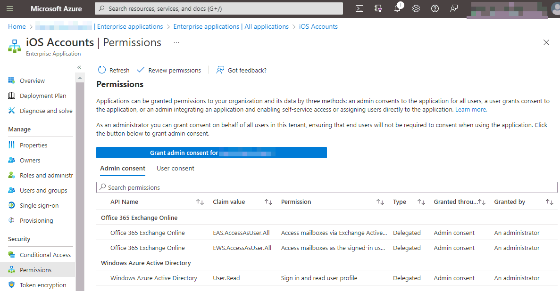The image size is (560, 291).
Task: Click 'Access mailboxes as the signed-in us...' permission
Action: [x=333, y=248]
